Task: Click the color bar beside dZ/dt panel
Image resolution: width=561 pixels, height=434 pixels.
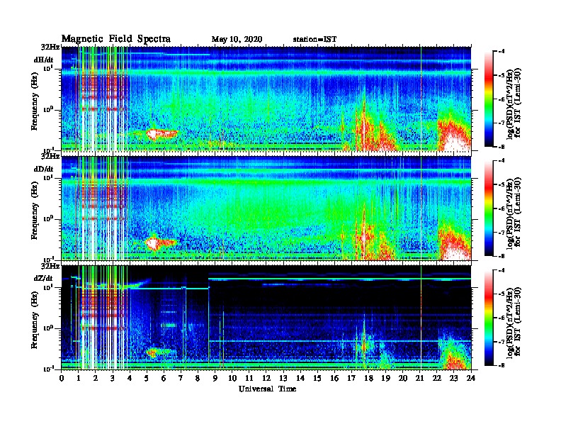Action: click(x=489, y=318)
